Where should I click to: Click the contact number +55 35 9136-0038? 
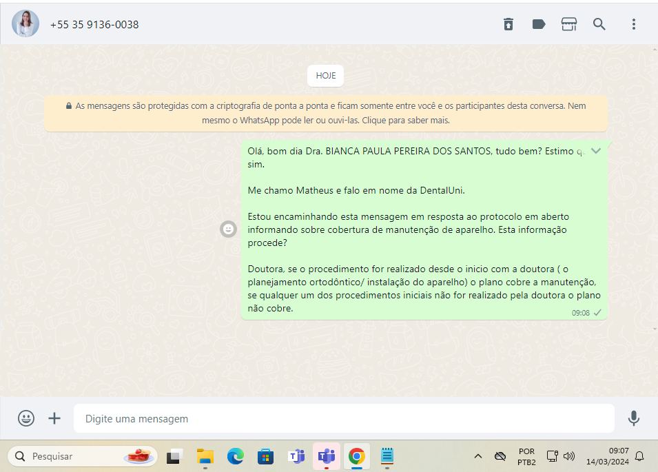point(94,25)
